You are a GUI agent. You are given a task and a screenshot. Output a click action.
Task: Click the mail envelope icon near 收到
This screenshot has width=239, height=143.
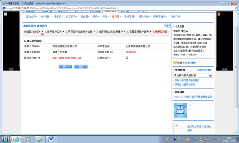tap(175, 63)
